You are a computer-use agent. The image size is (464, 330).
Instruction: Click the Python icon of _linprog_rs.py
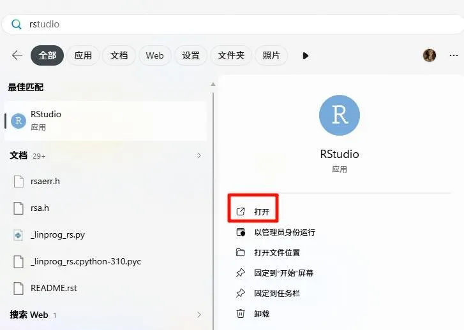tap(19, 236)
